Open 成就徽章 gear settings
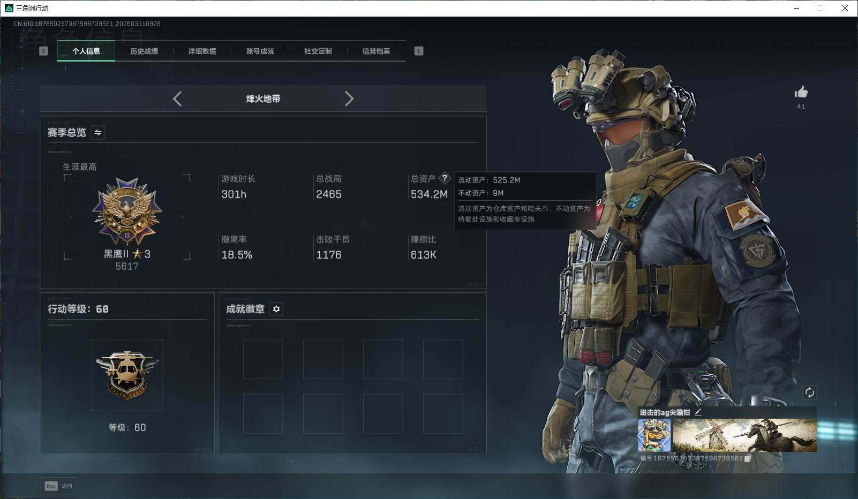Screen dimensions: 858x499 tap(276, 309)
